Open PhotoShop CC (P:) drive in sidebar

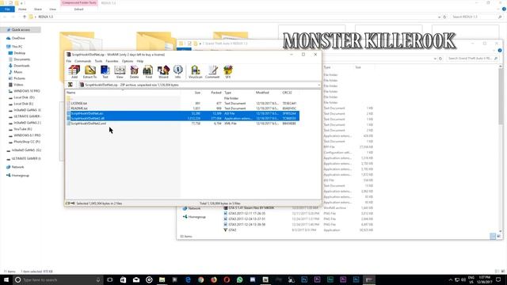pyautogui.click(x=26, y=142)
